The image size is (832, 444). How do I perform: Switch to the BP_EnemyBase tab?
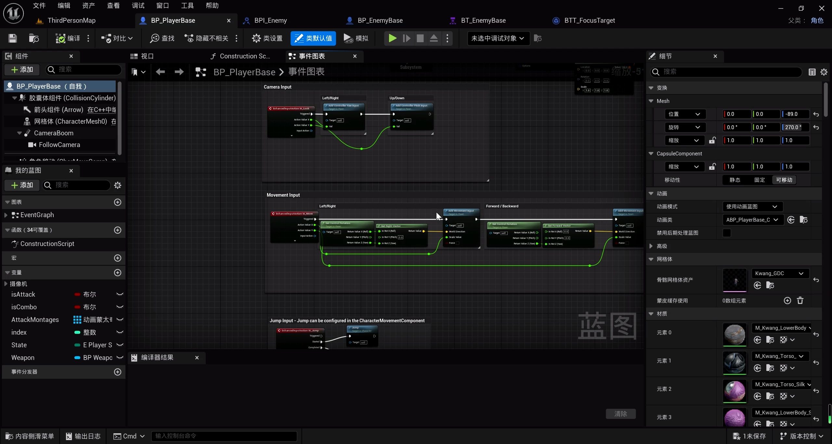(380, 20)
